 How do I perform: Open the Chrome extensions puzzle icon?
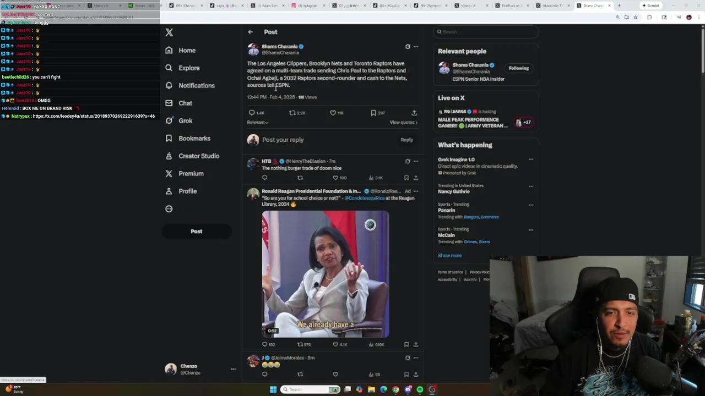tap(649, 18)
